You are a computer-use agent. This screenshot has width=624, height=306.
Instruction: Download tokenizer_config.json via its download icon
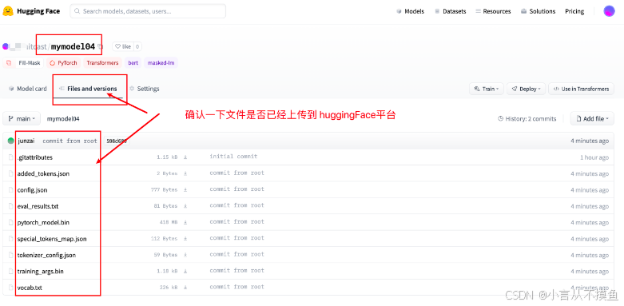(x=185, y=255)
